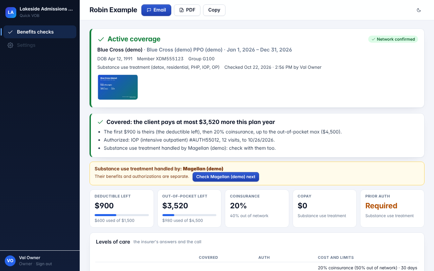Viewport: 434px width, 271px height.
Task: Click the 20% coinsurance value
Action: (238, 206)
